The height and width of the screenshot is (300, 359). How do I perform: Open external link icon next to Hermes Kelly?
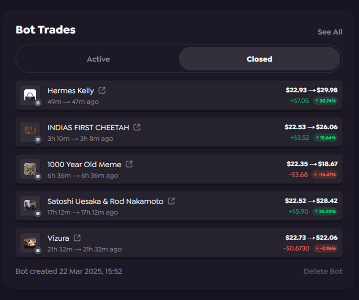(x=102, y=90)
